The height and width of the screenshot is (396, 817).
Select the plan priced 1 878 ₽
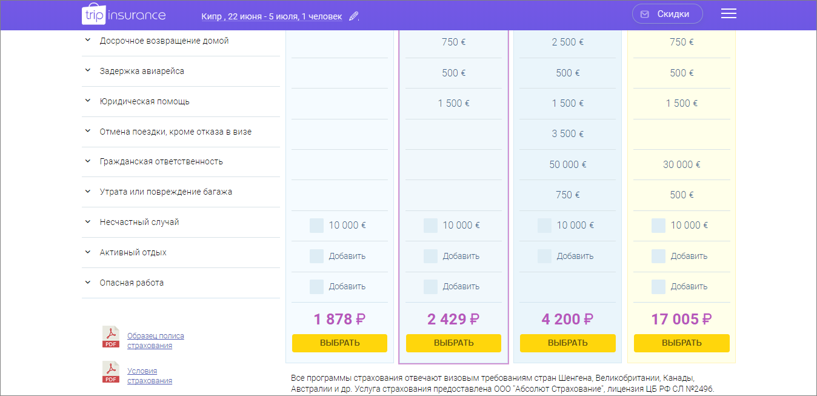[x=339, y=343]
